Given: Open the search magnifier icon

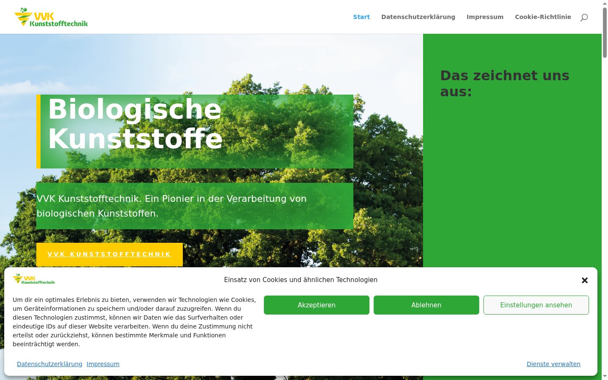Looking at the screenshot, I should click(584, 17).
